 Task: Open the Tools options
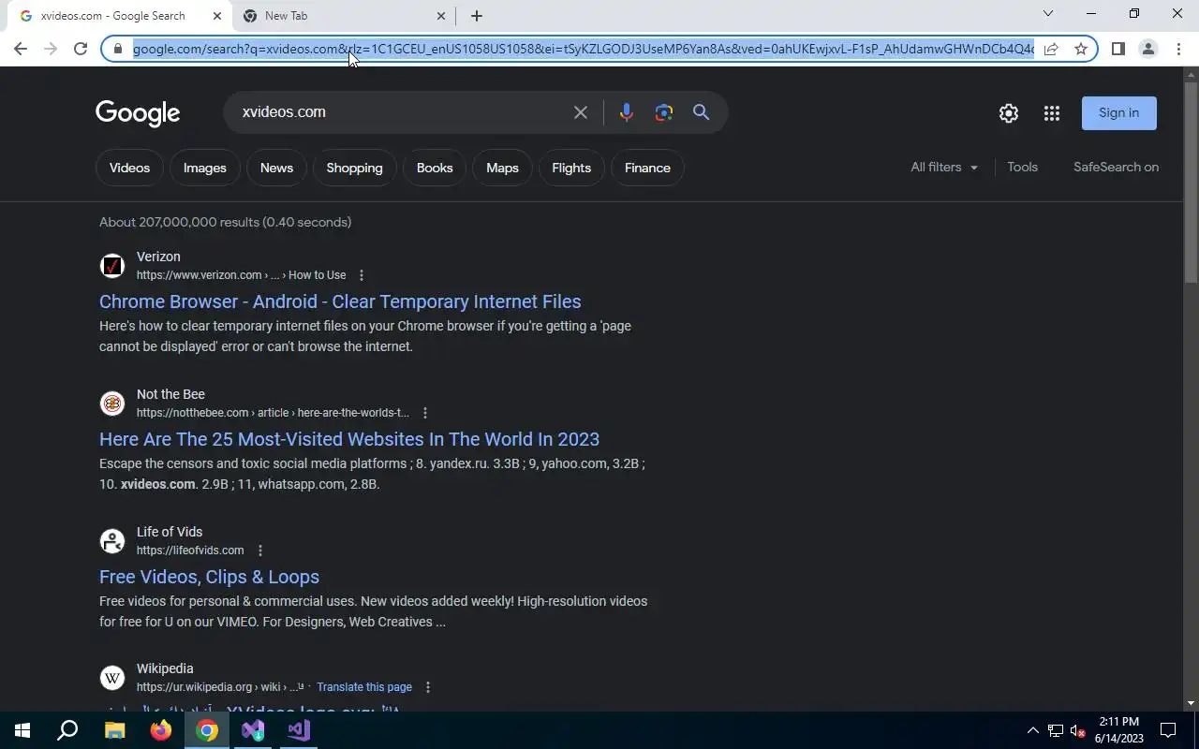click(x=1022, y=168)
